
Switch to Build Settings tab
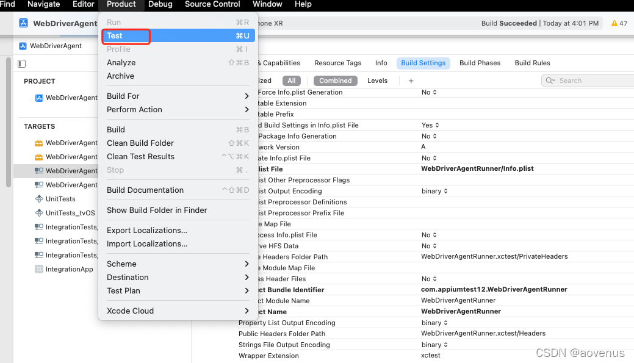point(423,63)
